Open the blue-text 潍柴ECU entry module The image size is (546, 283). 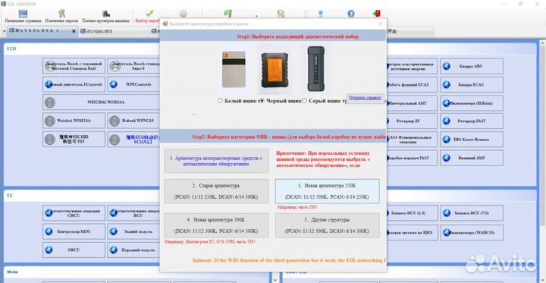pos(133,139)
